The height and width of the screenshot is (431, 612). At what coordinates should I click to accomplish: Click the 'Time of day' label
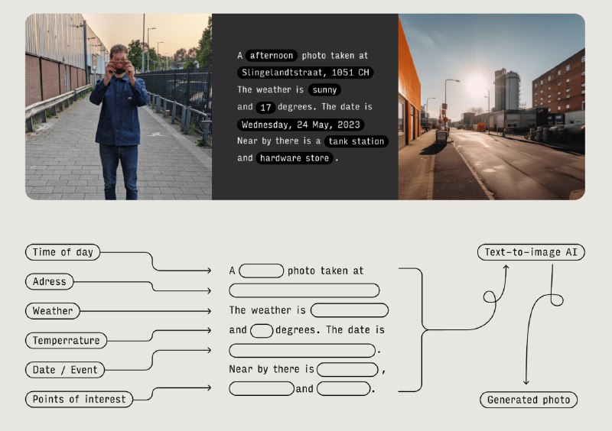(63, 252)
